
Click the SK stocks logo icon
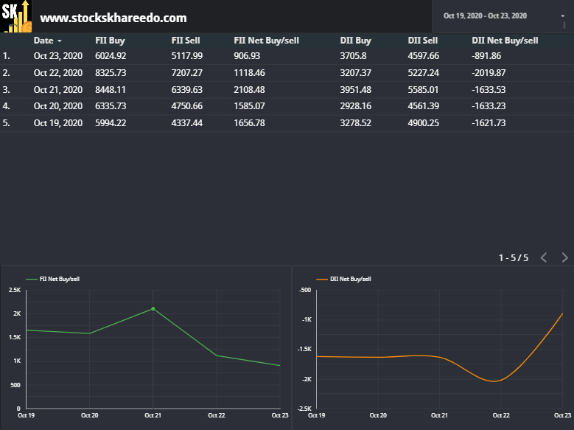(16, 16)
